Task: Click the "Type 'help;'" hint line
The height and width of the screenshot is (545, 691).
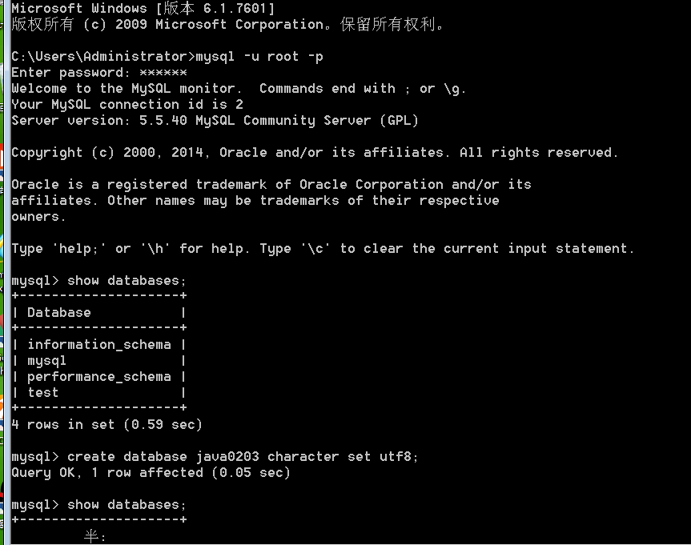Action: (322, 248)
